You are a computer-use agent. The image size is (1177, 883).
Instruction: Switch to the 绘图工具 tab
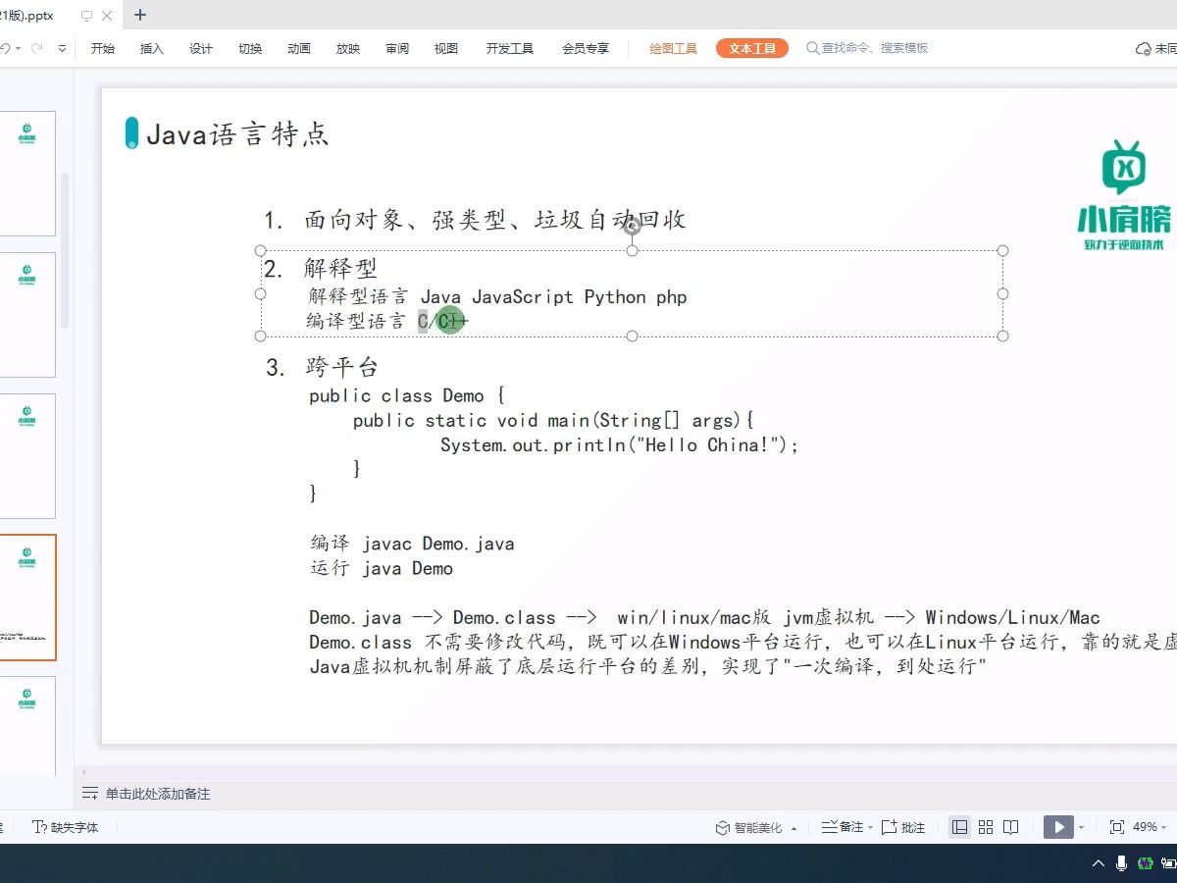(673, 47)
